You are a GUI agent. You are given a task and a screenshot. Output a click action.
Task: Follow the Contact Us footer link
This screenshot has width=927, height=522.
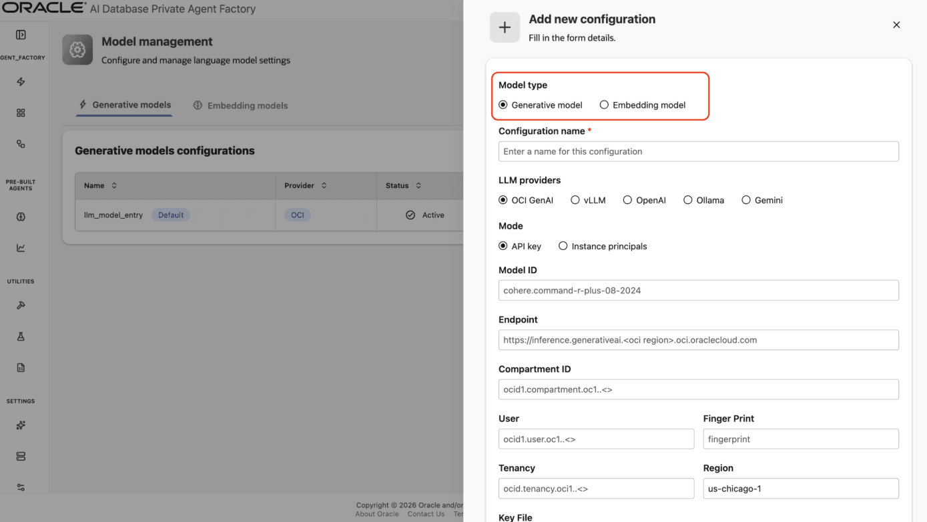(x=426, y=514)
